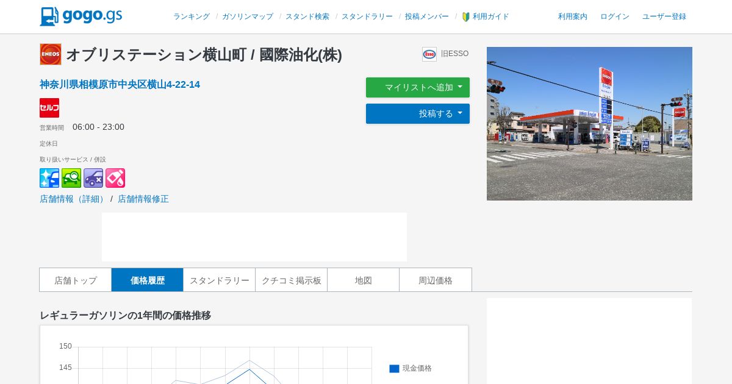Switch to the スタンドラリー tab
Viewport: 732px width, 384px height.
220,280
